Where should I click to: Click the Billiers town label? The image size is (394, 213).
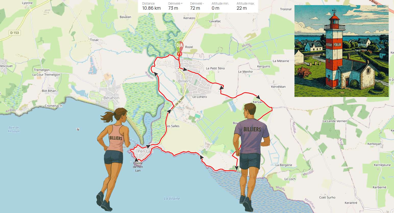click(x=184, y=81)
